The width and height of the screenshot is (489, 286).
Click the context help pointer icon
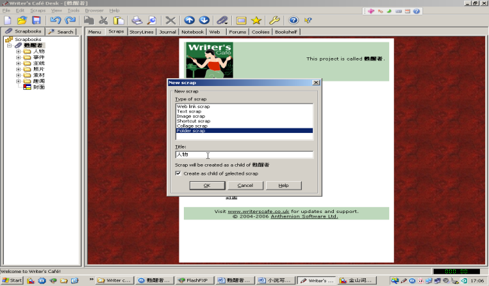pos(308,21)
